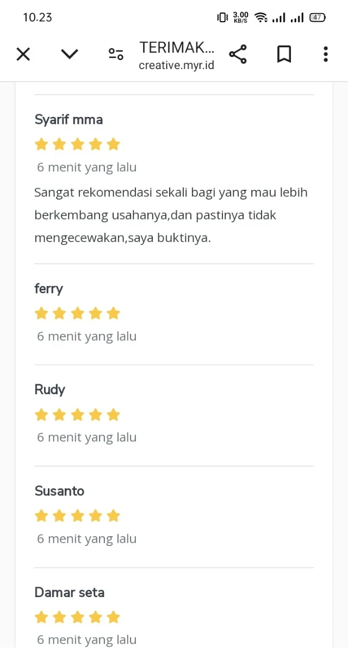348x658 pixels.
Task: Tap Syarif mma reviewer name
Action: pyautogui.click(x=69, y=120)
